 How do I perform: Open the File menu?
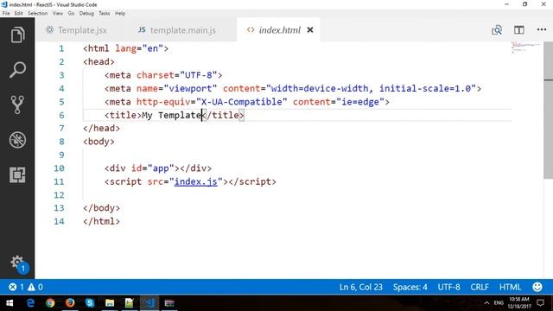pos(6,14)
